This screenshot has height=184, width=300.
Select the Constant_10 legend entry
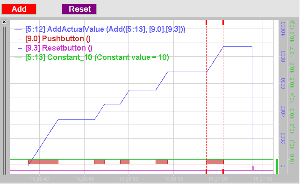click(x=97, y=57)
